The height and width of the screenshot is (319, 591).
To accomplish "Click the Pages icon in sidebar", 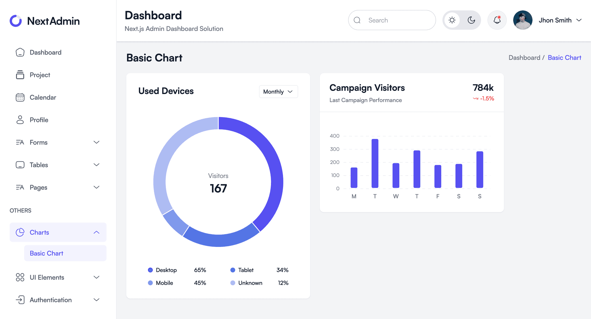I will tap(20, 187).
